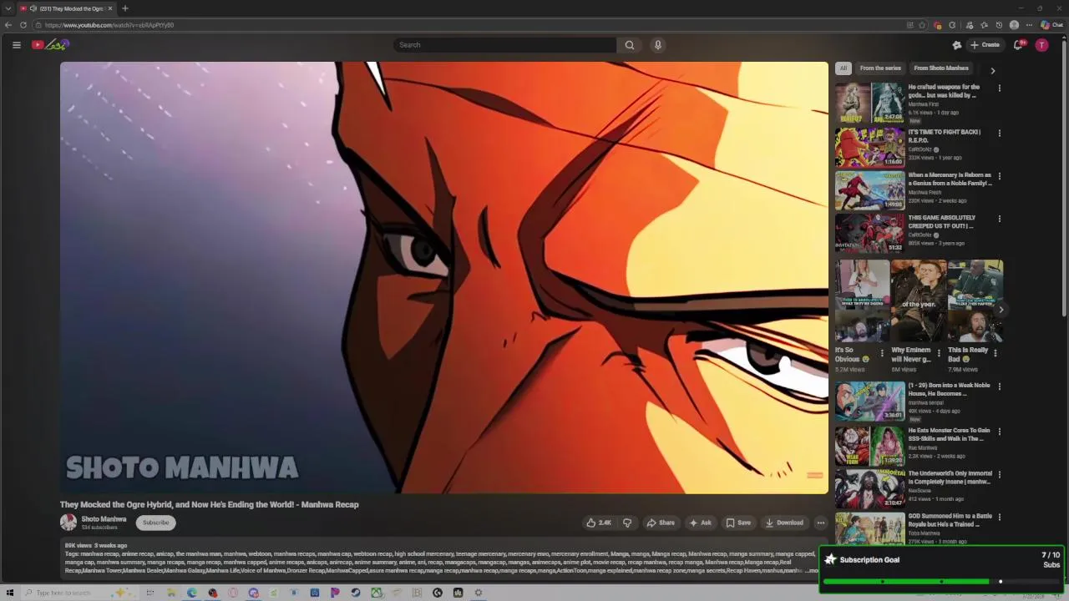
Task: Open the Windows Start menu
Action: (10, 593)
